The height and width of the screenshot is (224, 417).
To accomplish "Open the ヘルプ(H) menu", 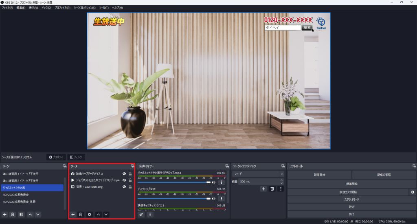I will click(117, 8).
